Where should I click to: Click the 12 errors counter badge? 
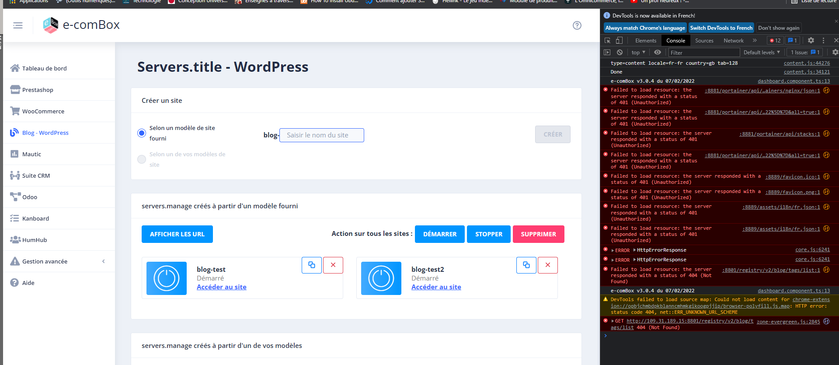[x=775, y=40]
